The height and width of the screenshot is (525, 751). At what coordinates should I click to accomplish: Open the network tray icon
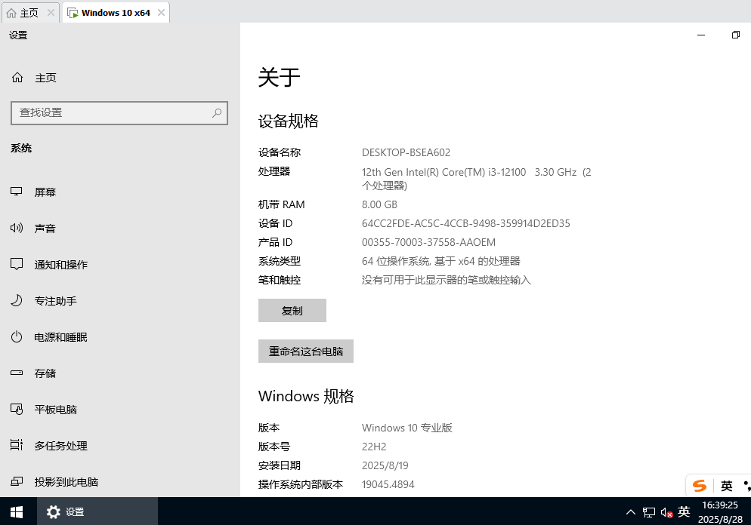point(648,513)
